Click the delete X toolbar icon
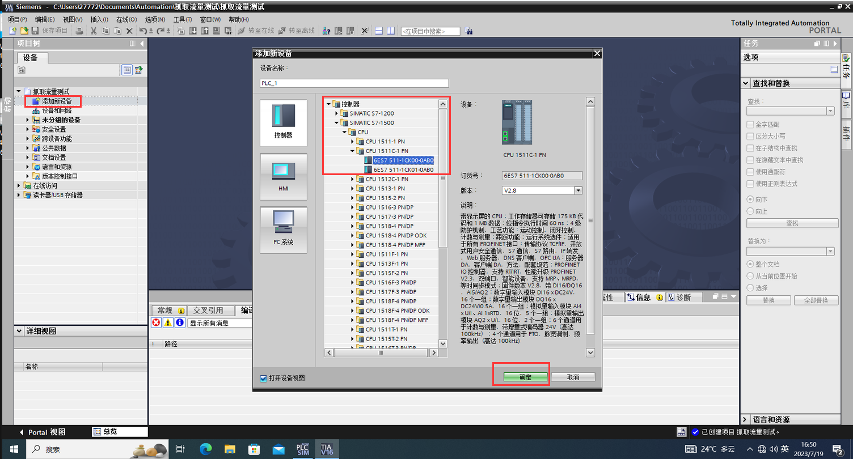Viewport: 853px width, 459px height. point(129,31)
